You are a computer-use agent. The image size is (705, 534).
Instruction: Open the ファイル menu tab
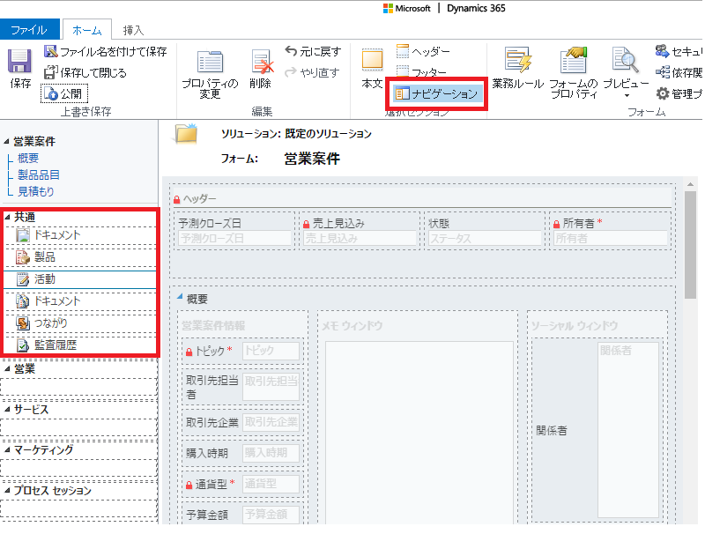29,28
